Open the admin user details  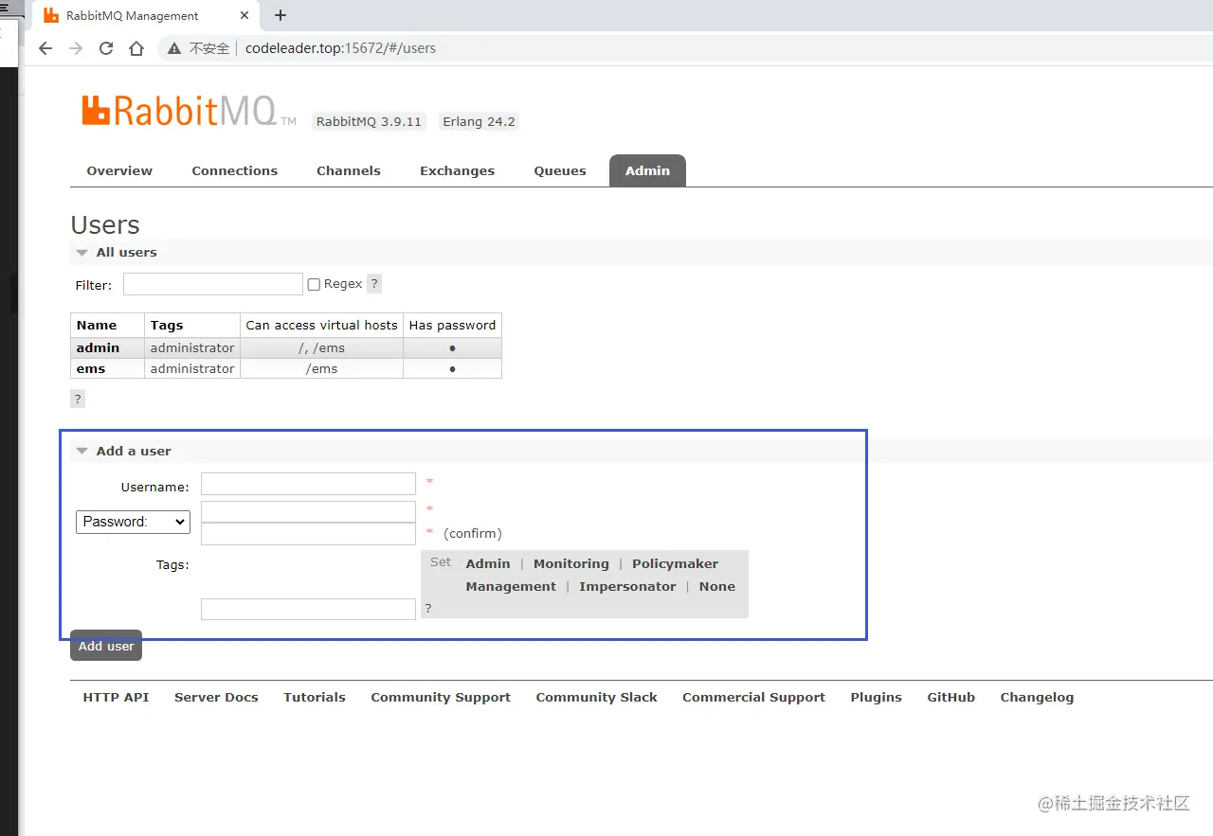pos(99,348)
